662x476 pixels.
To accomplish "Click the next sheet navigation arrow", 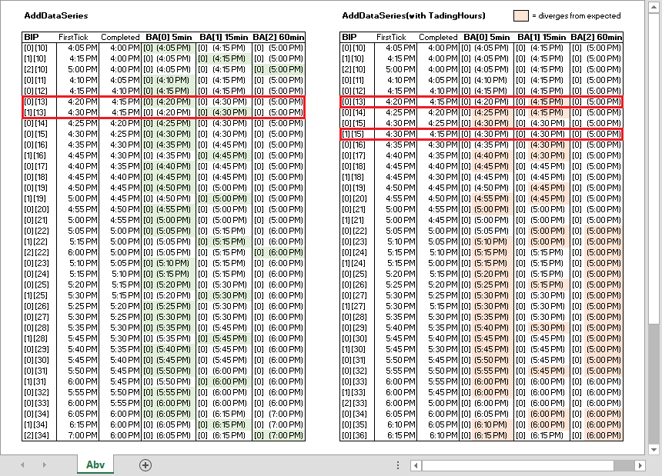I will click(44, 465).
